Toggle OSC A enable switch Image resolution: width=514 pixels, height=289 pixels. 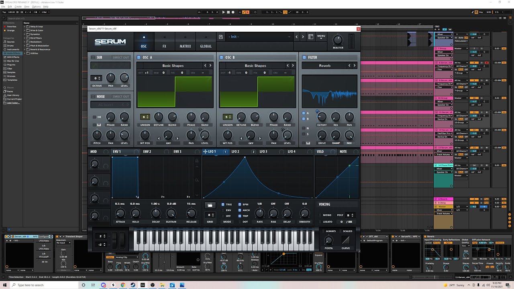point(139,57)
